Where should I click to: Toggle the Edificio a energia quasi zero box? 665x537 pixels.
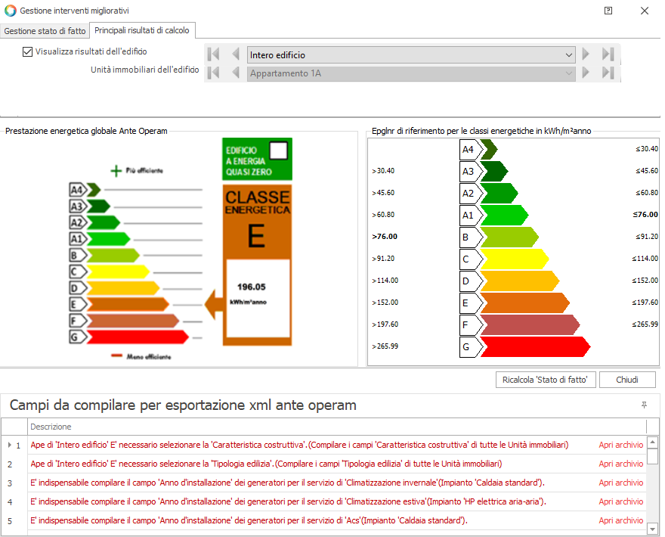280,150
